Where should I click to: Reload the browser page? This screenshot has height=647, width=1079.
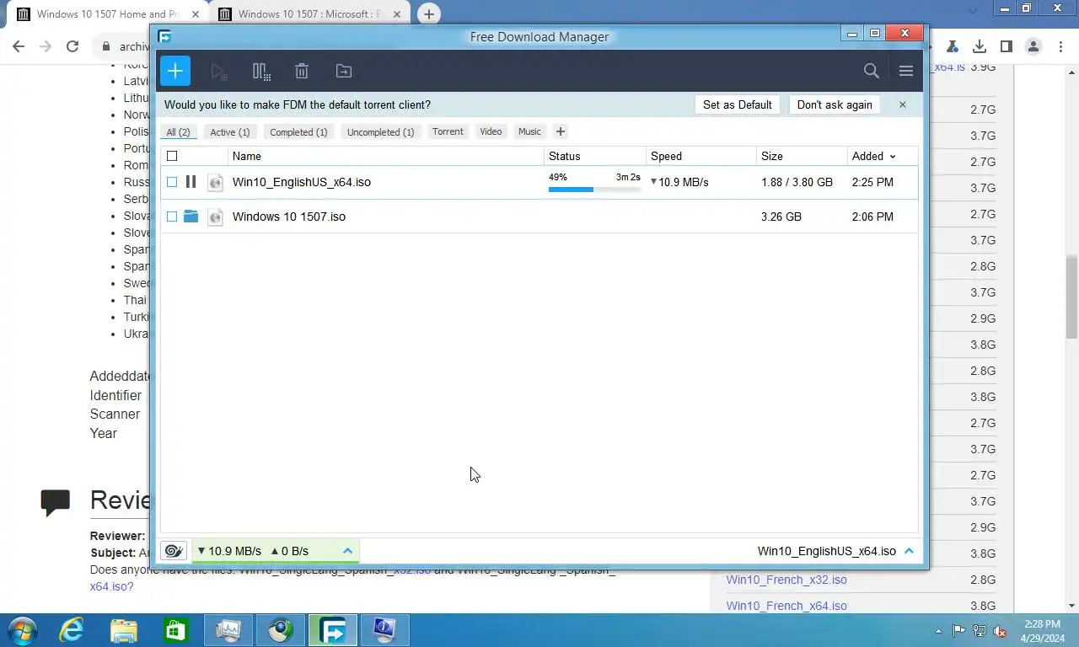click(x=72, y=46)
